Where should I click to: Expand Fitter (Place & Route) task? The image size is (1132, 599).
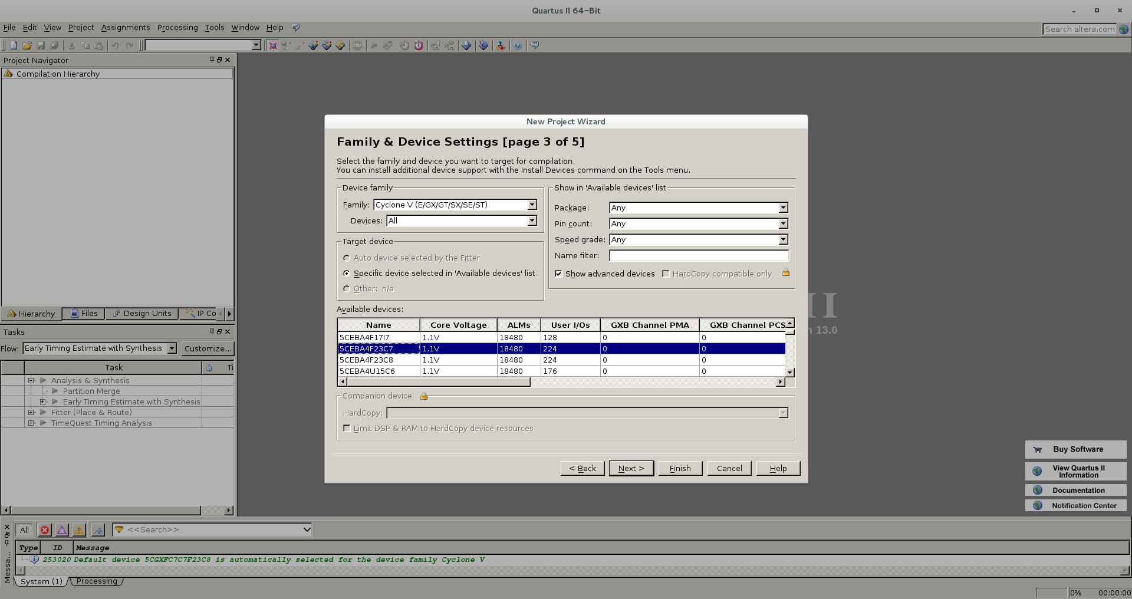[x=31, y=412]
